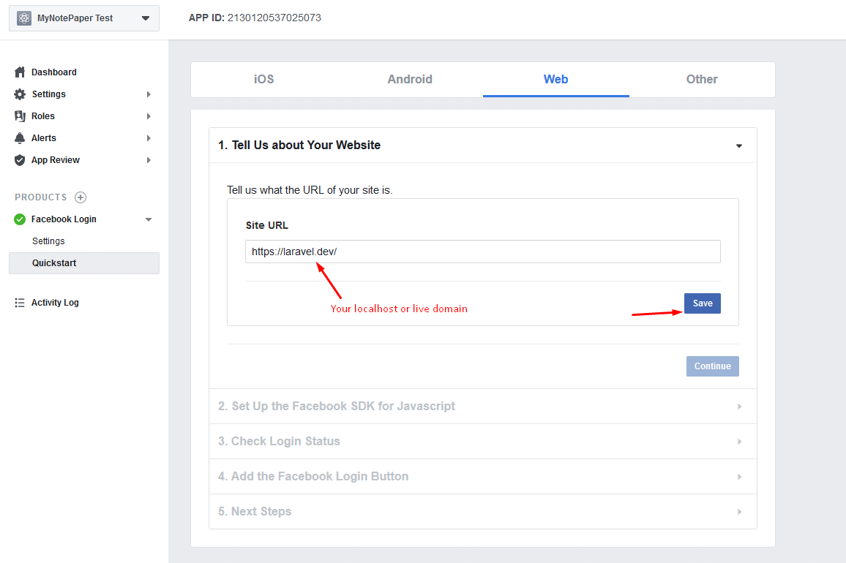Expand step 5 with its right arrow
This screenshot has height=563, width=846.
point(740,512)
